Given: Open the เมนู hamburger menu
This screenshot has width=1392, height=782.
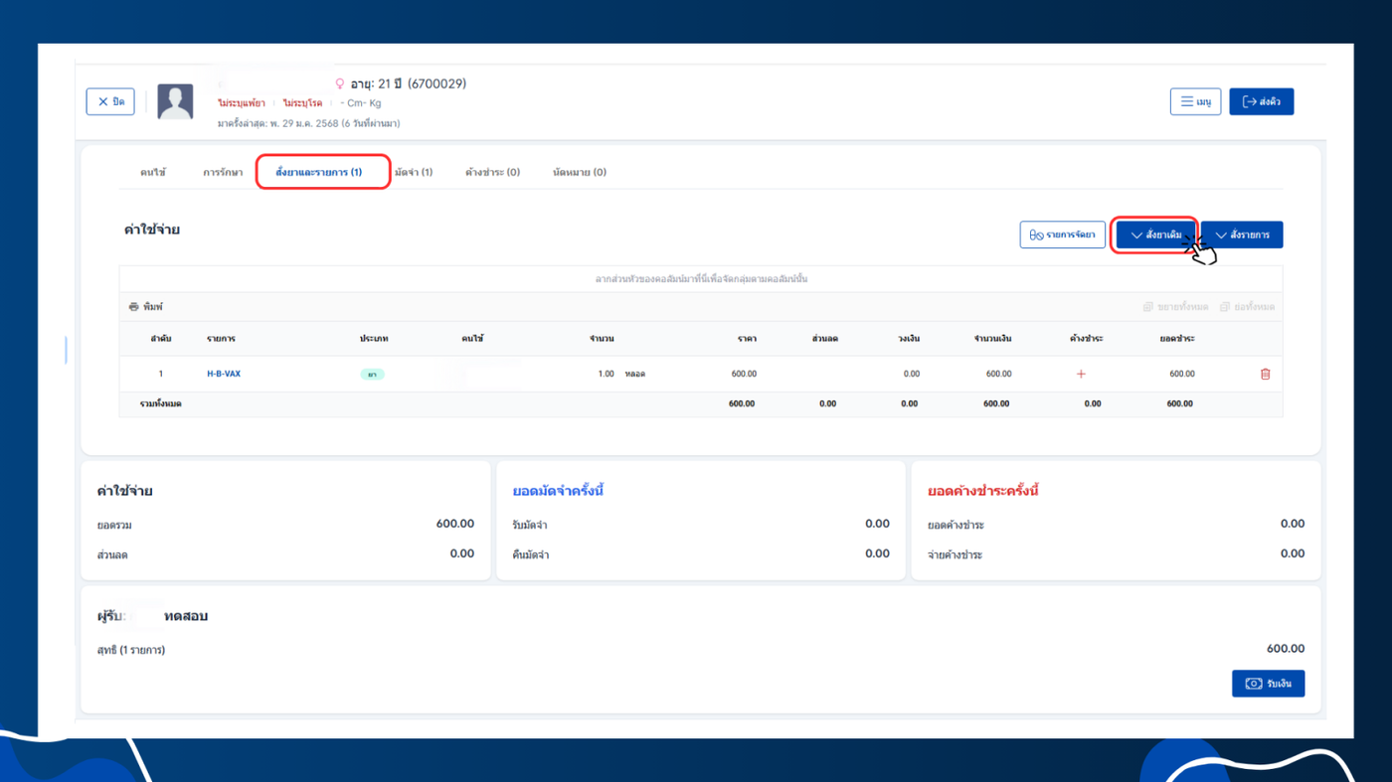Looking at the screenshot, I should (x=1195, y=101).
